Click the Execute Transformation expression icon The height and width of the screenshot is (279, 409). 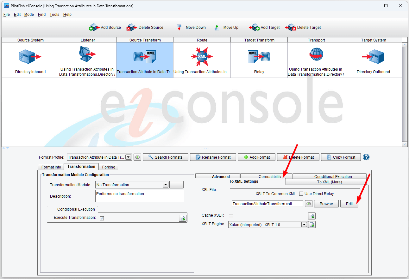(x=183, y=218)
